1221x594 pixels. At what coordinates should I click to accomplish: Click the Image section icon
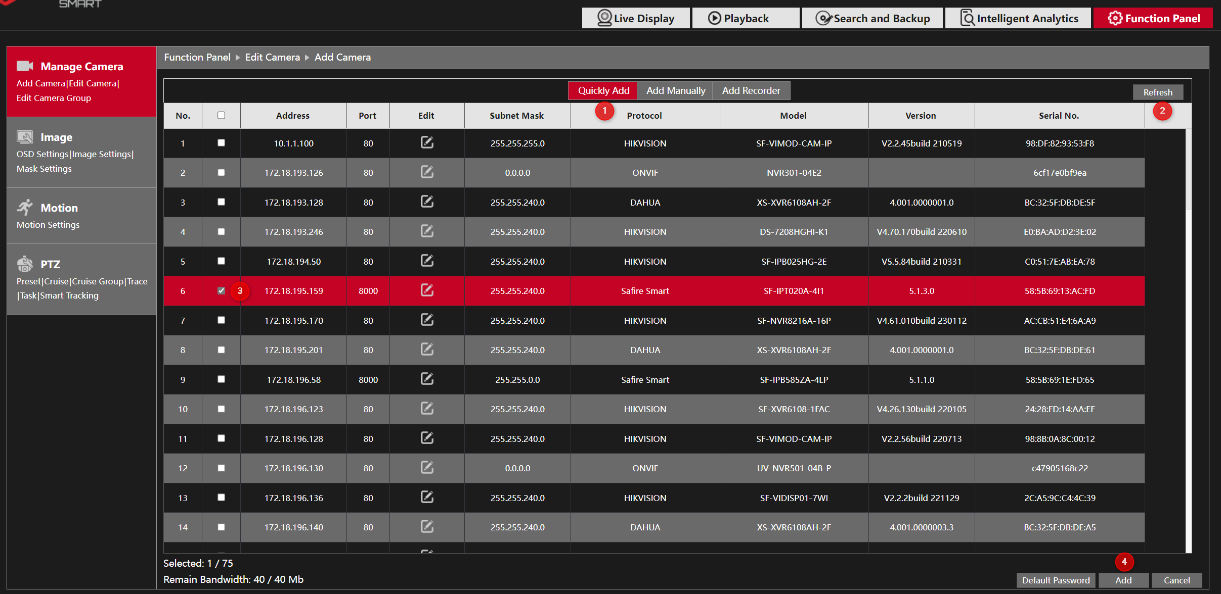coord(25,137)
